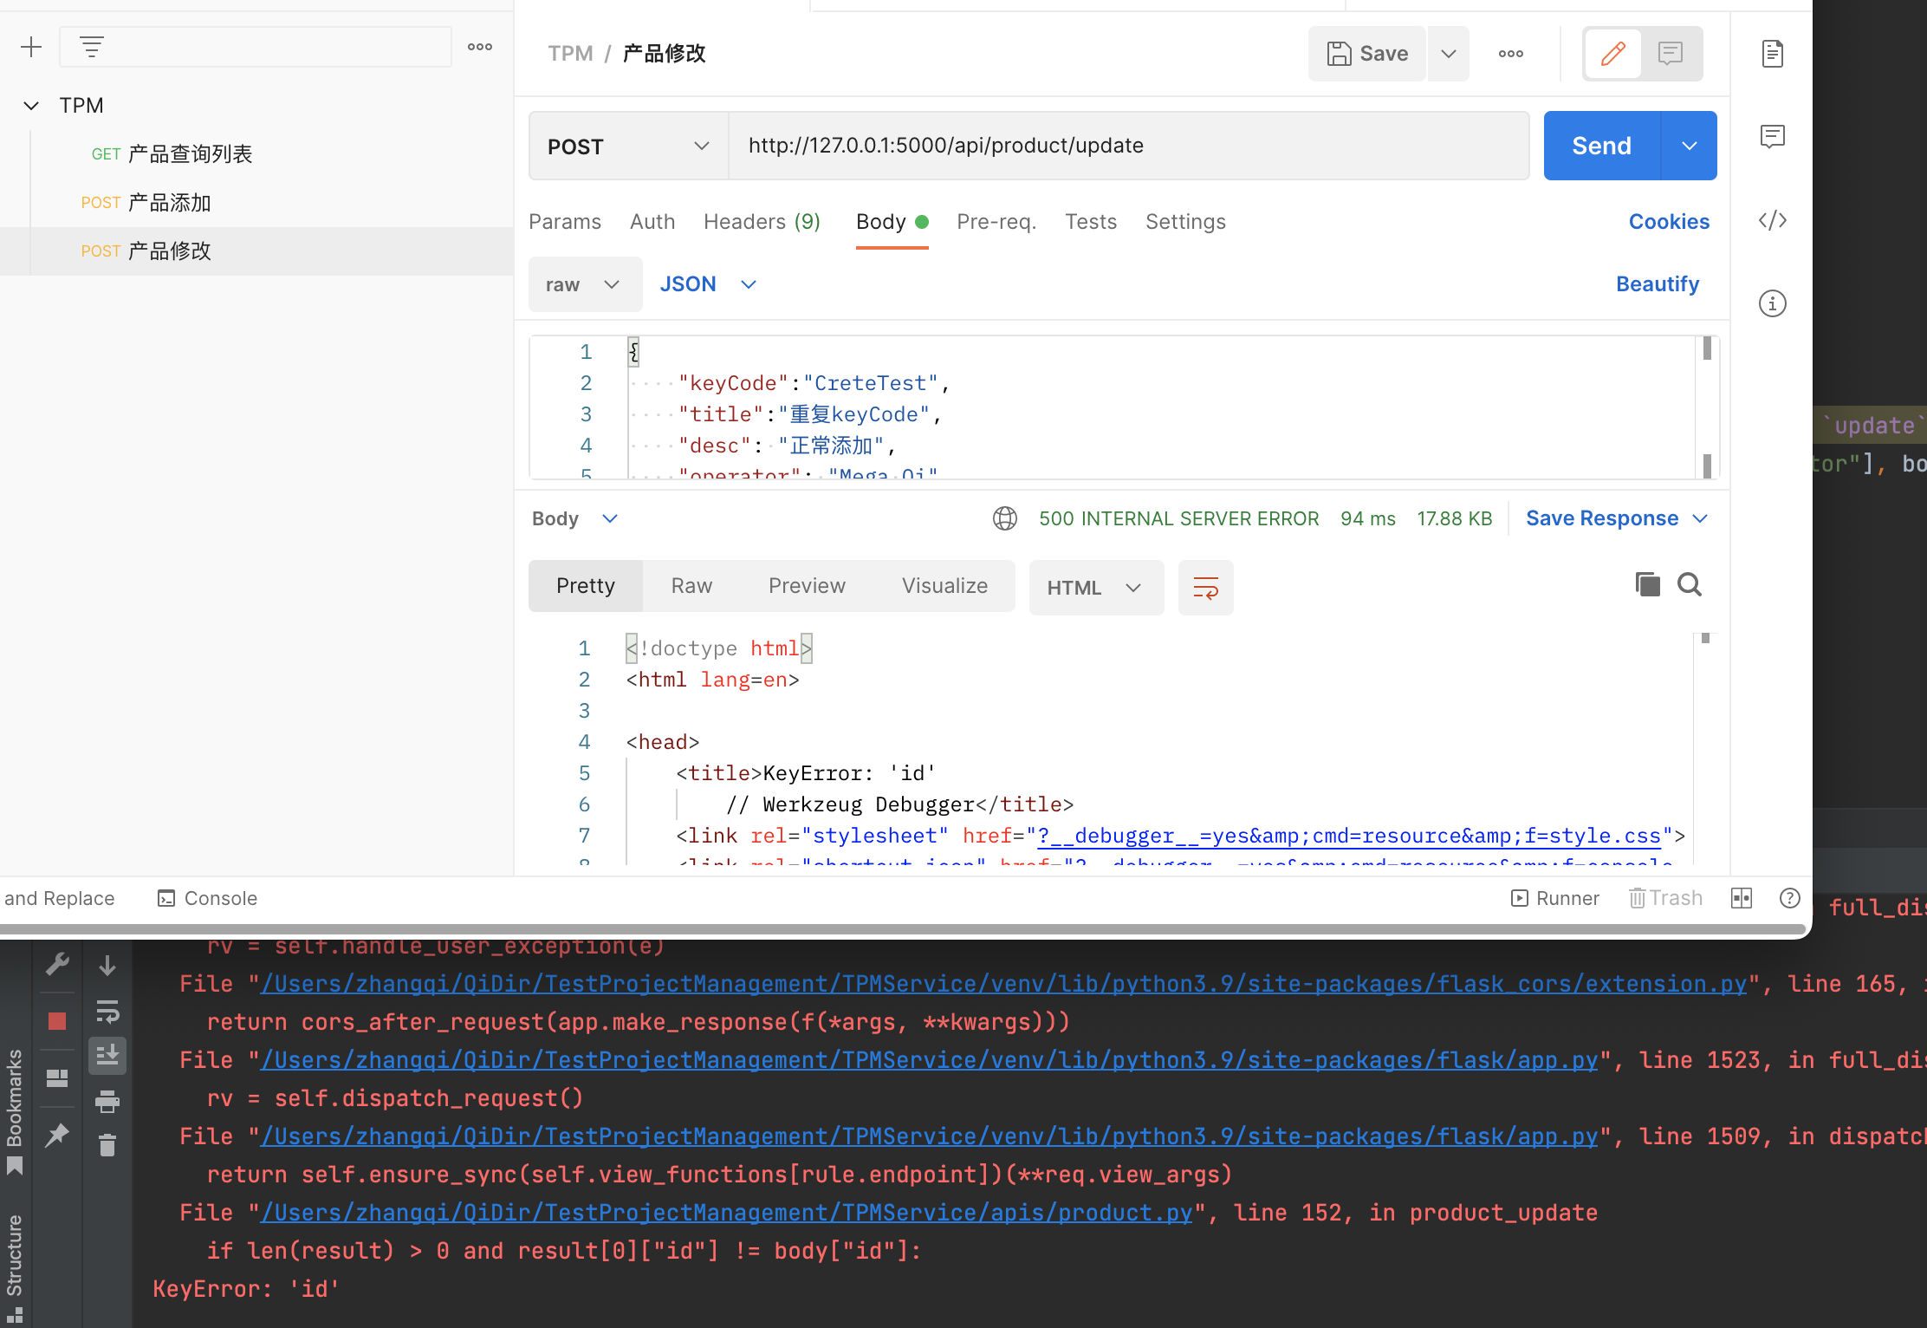Select the Preview response tab

coord(807,586)
